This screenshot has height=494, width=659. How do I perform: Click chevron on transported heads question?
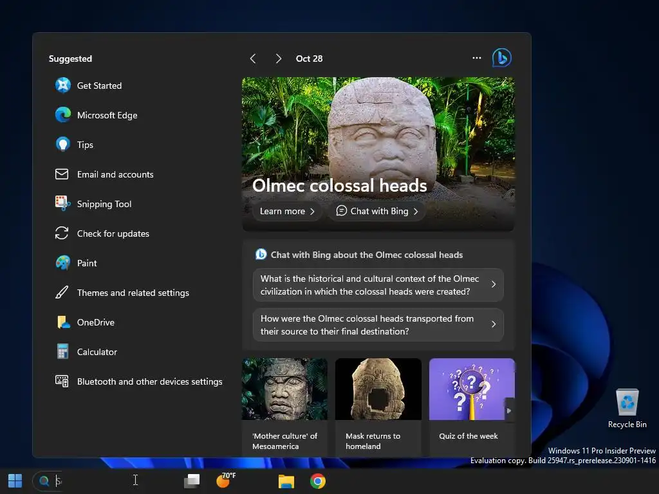point(494,324)
